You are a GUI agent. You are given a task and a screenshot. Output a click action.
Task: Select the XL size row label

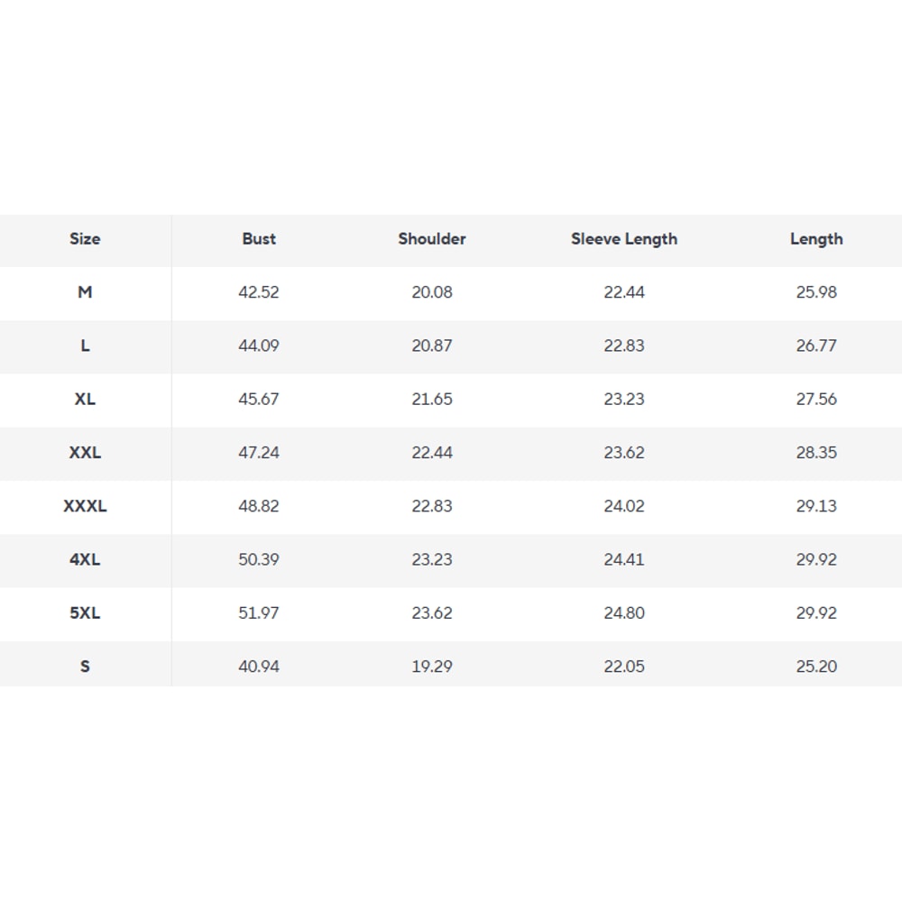pos(85,399)
